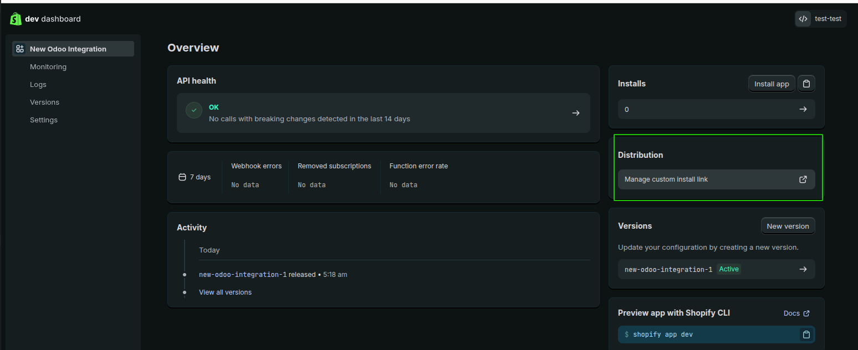Click the copy icon for shopify app dev command
Viewport: 858px width, 350px height.
tap(806, 334)
